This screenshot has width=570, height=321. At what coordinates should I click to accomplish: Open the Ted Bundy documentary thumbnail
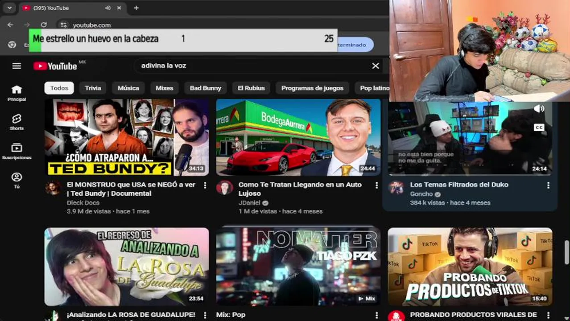point(127,137)
